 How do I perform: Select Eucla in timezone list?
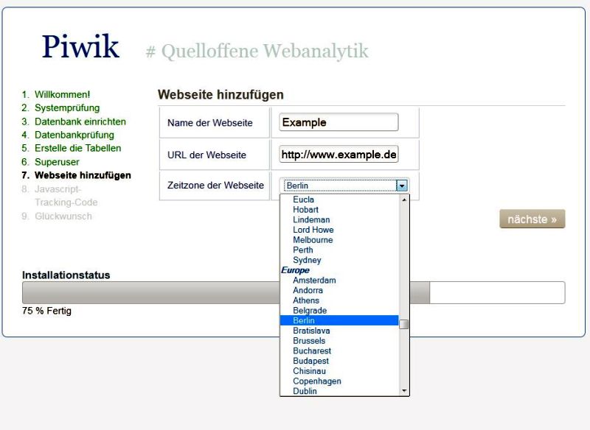click(339, 200)
